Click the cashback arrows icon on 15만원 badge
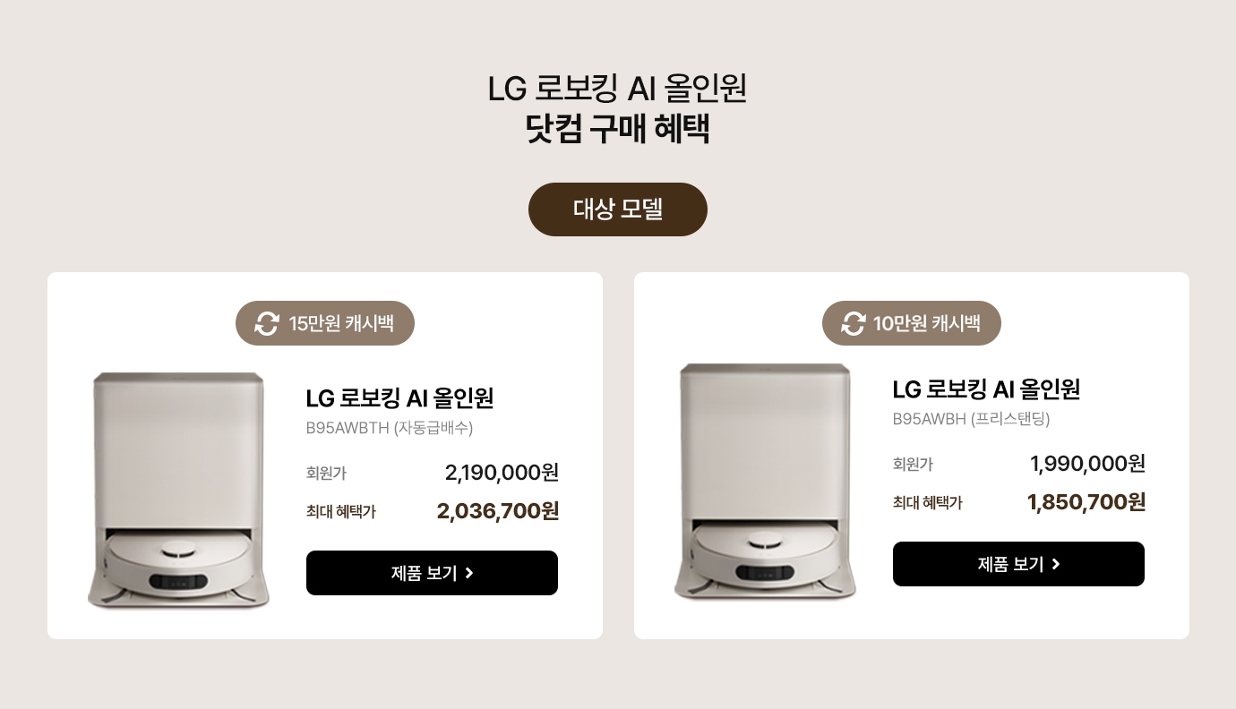 point(267,323)
